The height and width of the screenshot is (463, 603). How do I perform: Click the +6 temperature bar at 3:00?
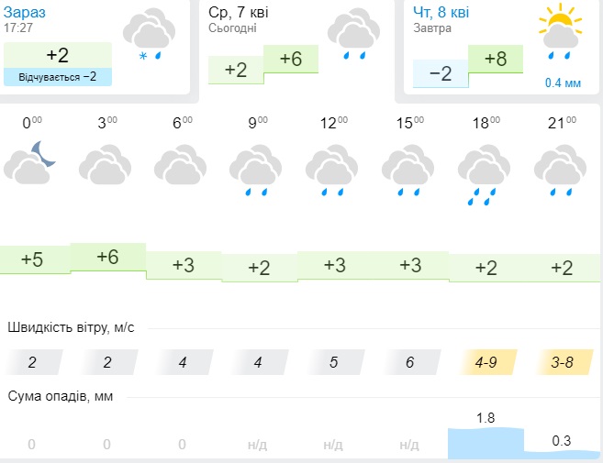107,258
